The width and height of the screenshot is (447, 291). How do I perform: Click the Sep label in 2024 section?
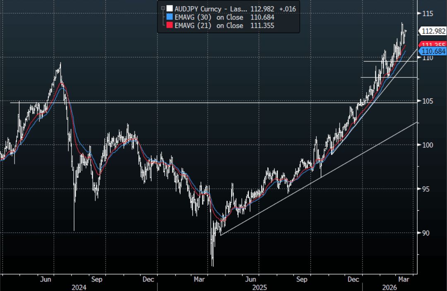pos(97,279)
